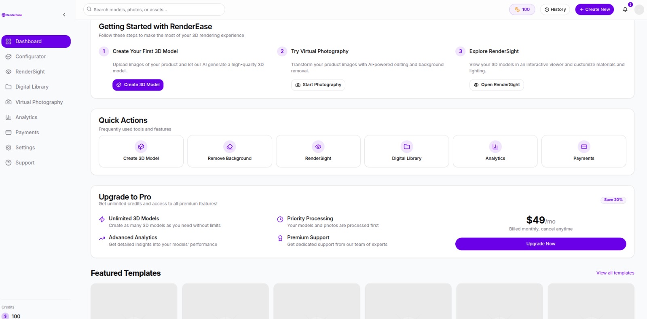647x319 pixels.
Task: Open the Dashboard sidebar item
Action: tap(36, 41)
